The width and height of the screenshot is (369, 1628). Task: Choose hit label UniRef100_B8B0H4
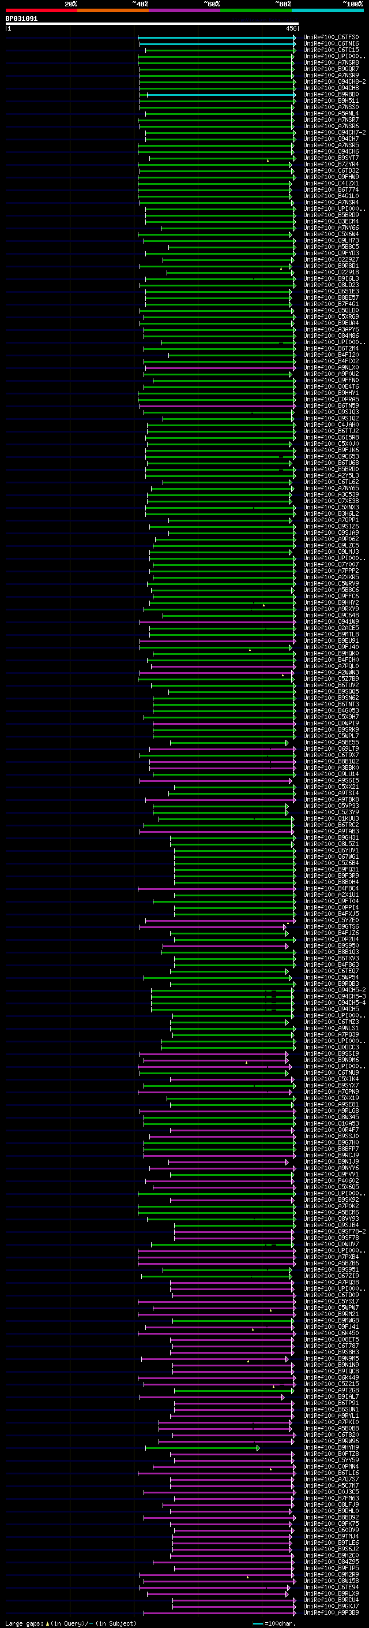click(x=331, y=882)
